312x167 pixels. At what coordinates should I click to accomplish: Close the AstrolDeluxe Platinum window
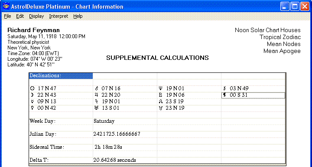tap(305, 7)
